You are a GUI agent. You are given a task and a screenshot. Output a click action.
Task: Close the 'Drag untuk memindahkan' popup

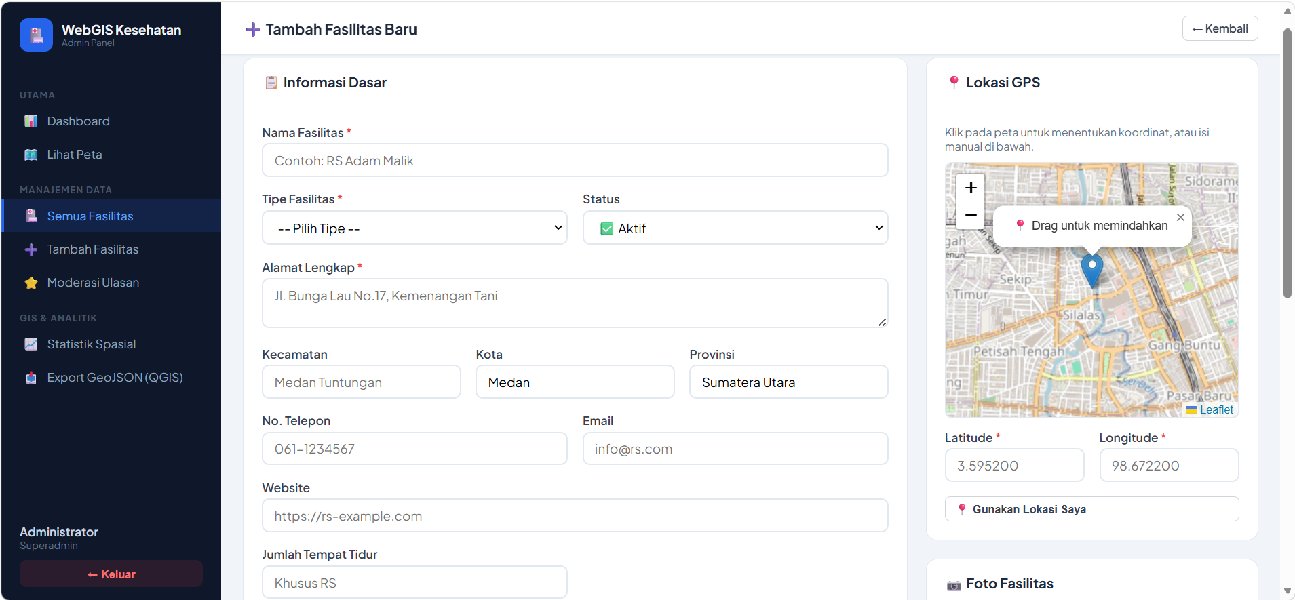coord(1180,218)
